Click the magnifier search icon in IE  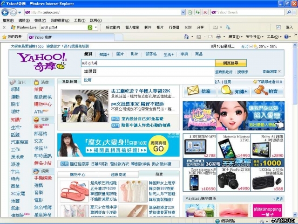tap(289, 13)
